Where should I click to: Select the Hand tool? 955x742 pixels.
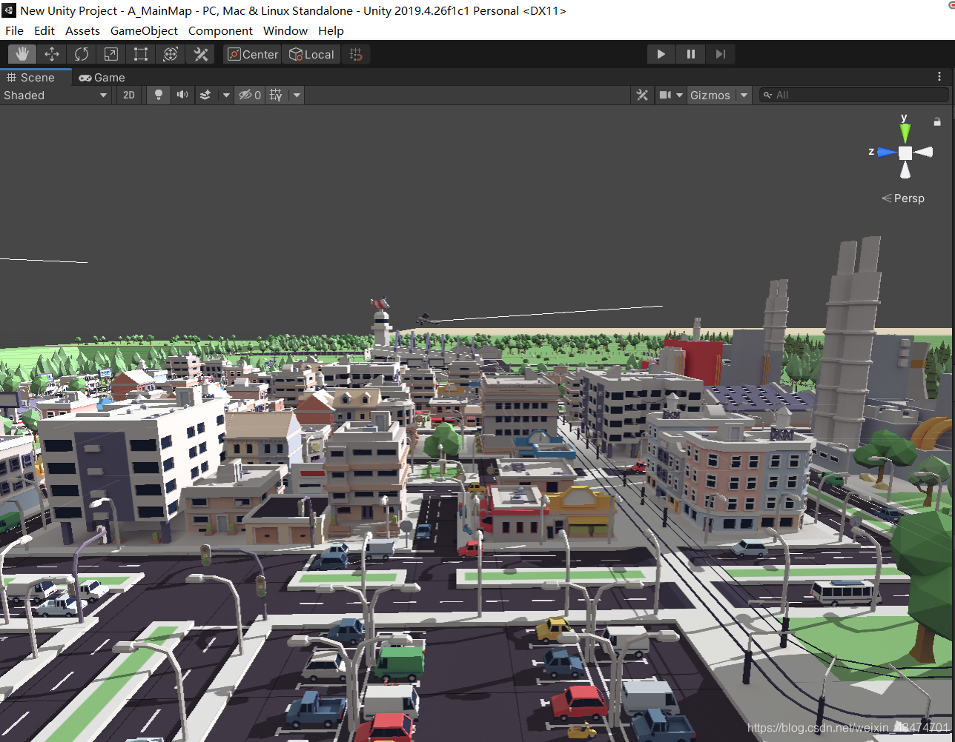[22, 54]
